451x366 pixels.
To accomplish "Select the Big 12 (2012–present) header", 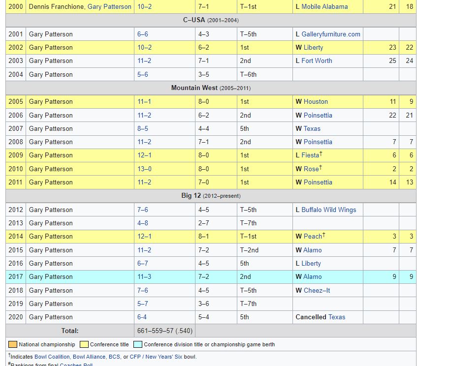I will pos(211,196).
